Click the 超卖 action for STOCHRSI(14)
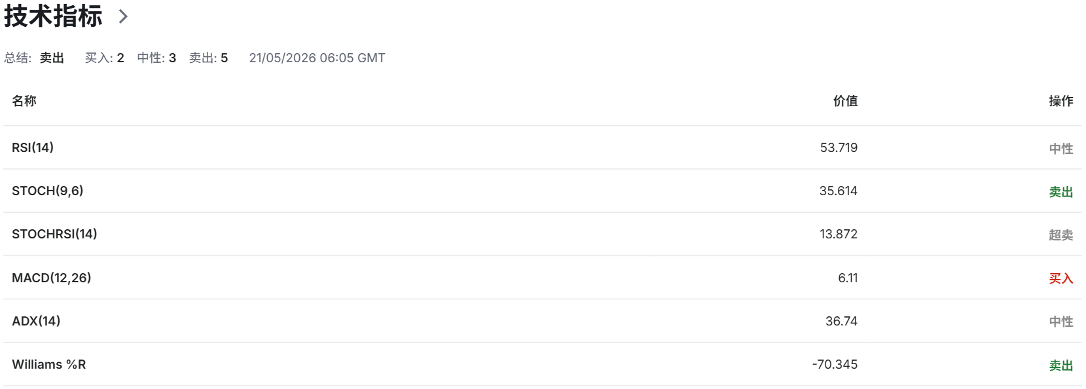Viewport: 1086px width, 389px height. coord(1060,235)
